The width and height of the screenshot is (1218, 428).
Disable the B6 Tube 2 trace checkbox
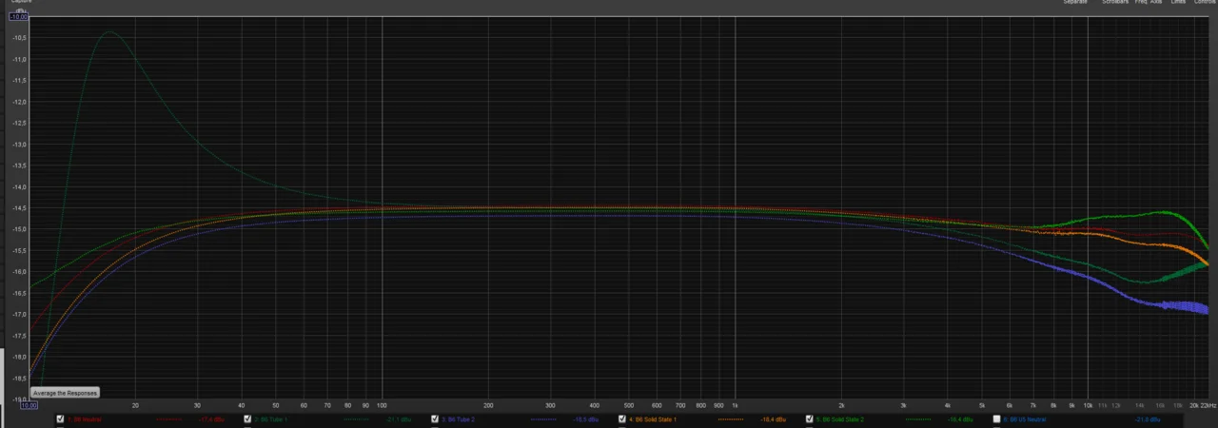click(435, 418)
